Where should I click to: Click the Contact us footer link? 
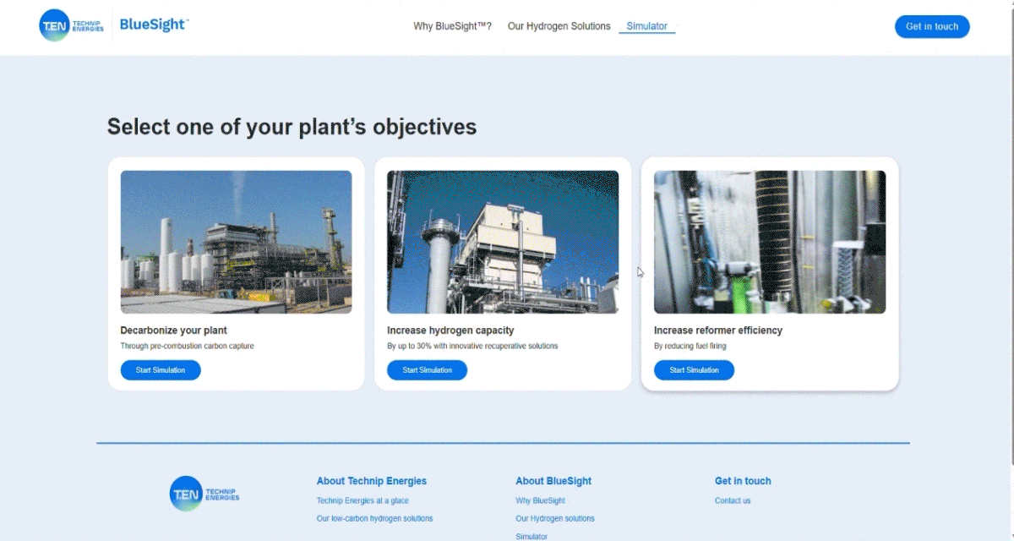coord(733,501)
